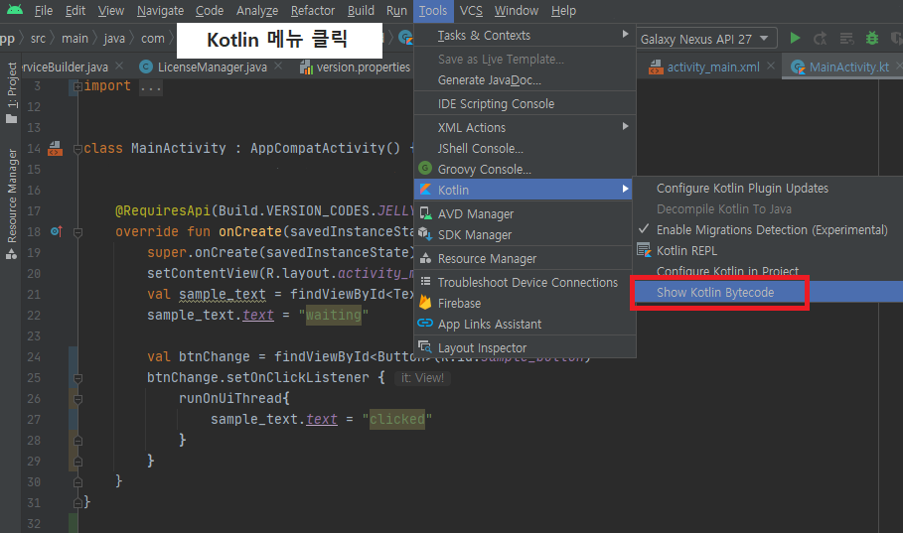Click the 'java' breadcrumb segment
Screen dimensions: 903x533
[114, 39]
